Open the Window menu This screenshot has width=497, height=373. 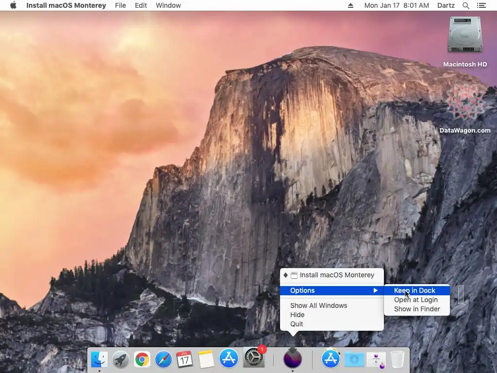click(x=168, y=5)
